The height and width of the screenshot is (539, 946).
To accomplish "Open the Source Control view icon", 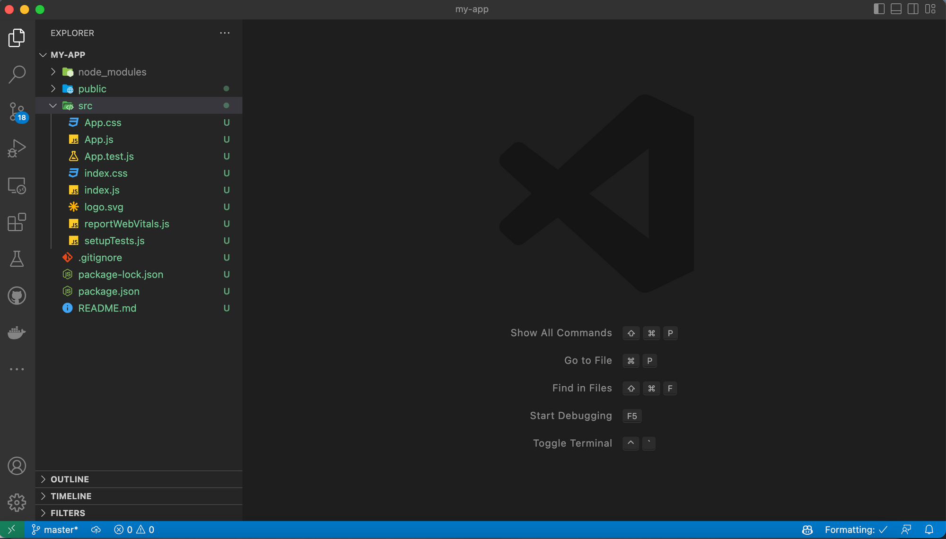I will [17, 112].
